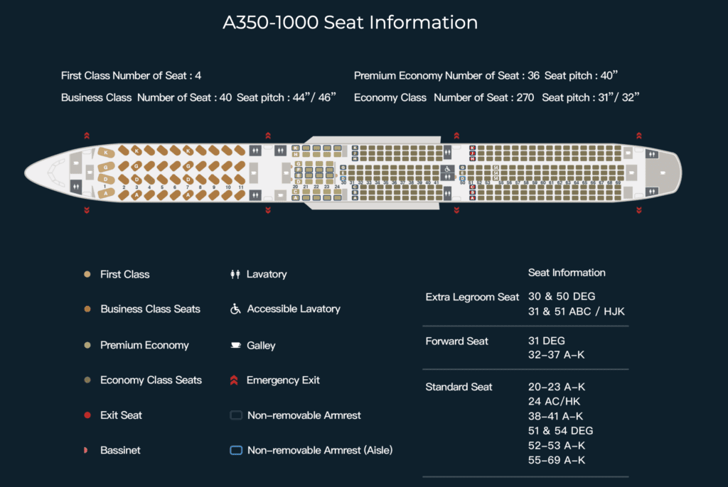
Task: Click the Lavatory legend icon
Action: 235,274
